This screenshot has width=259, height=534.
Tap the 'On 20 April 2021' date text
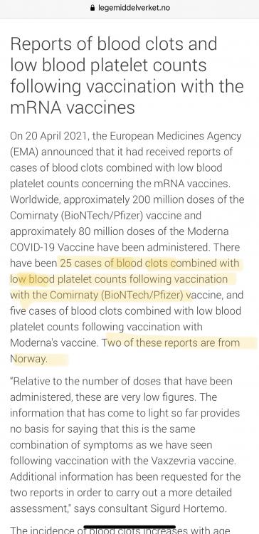pos(48,136)
